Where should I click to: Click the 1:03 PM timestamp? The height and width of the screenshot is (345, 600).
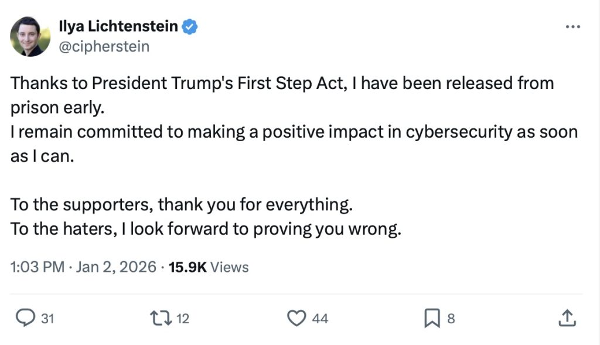click(37, 267)
